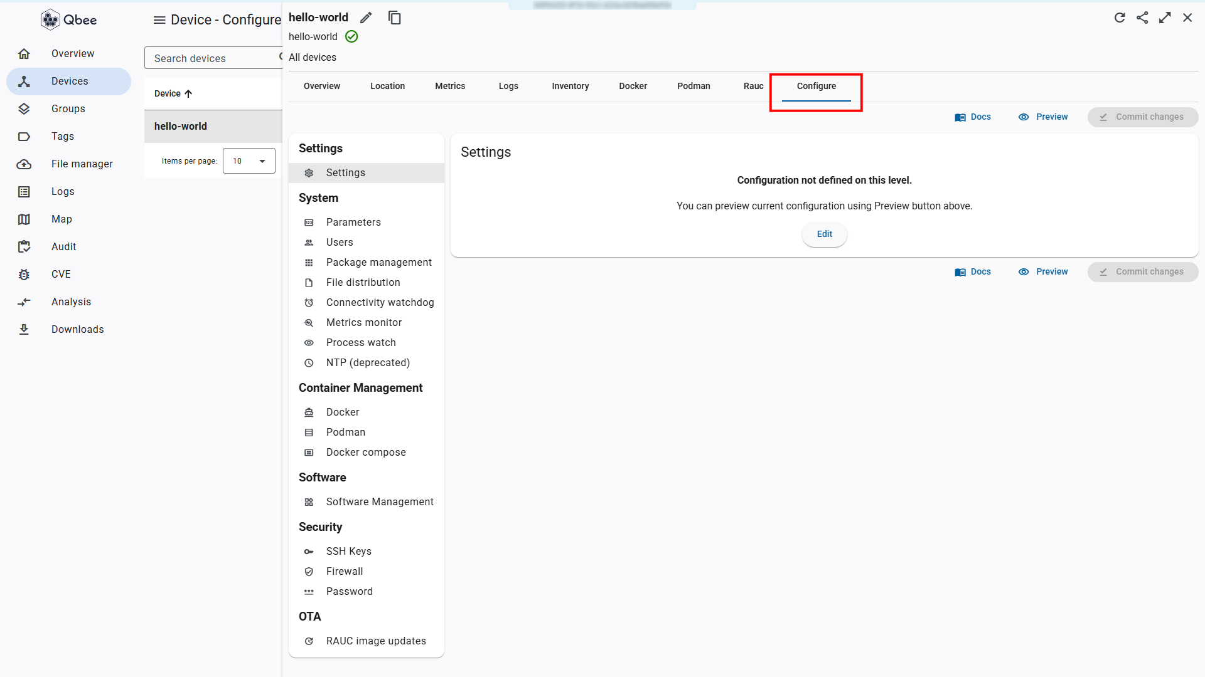Share the device view

1142,18
